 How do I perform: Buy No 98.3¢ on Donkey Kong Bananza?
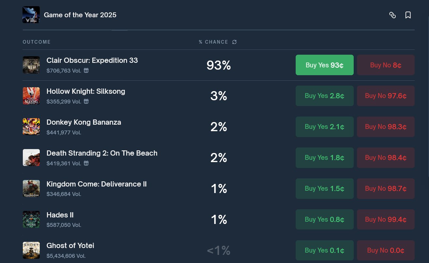click(386, 127)
